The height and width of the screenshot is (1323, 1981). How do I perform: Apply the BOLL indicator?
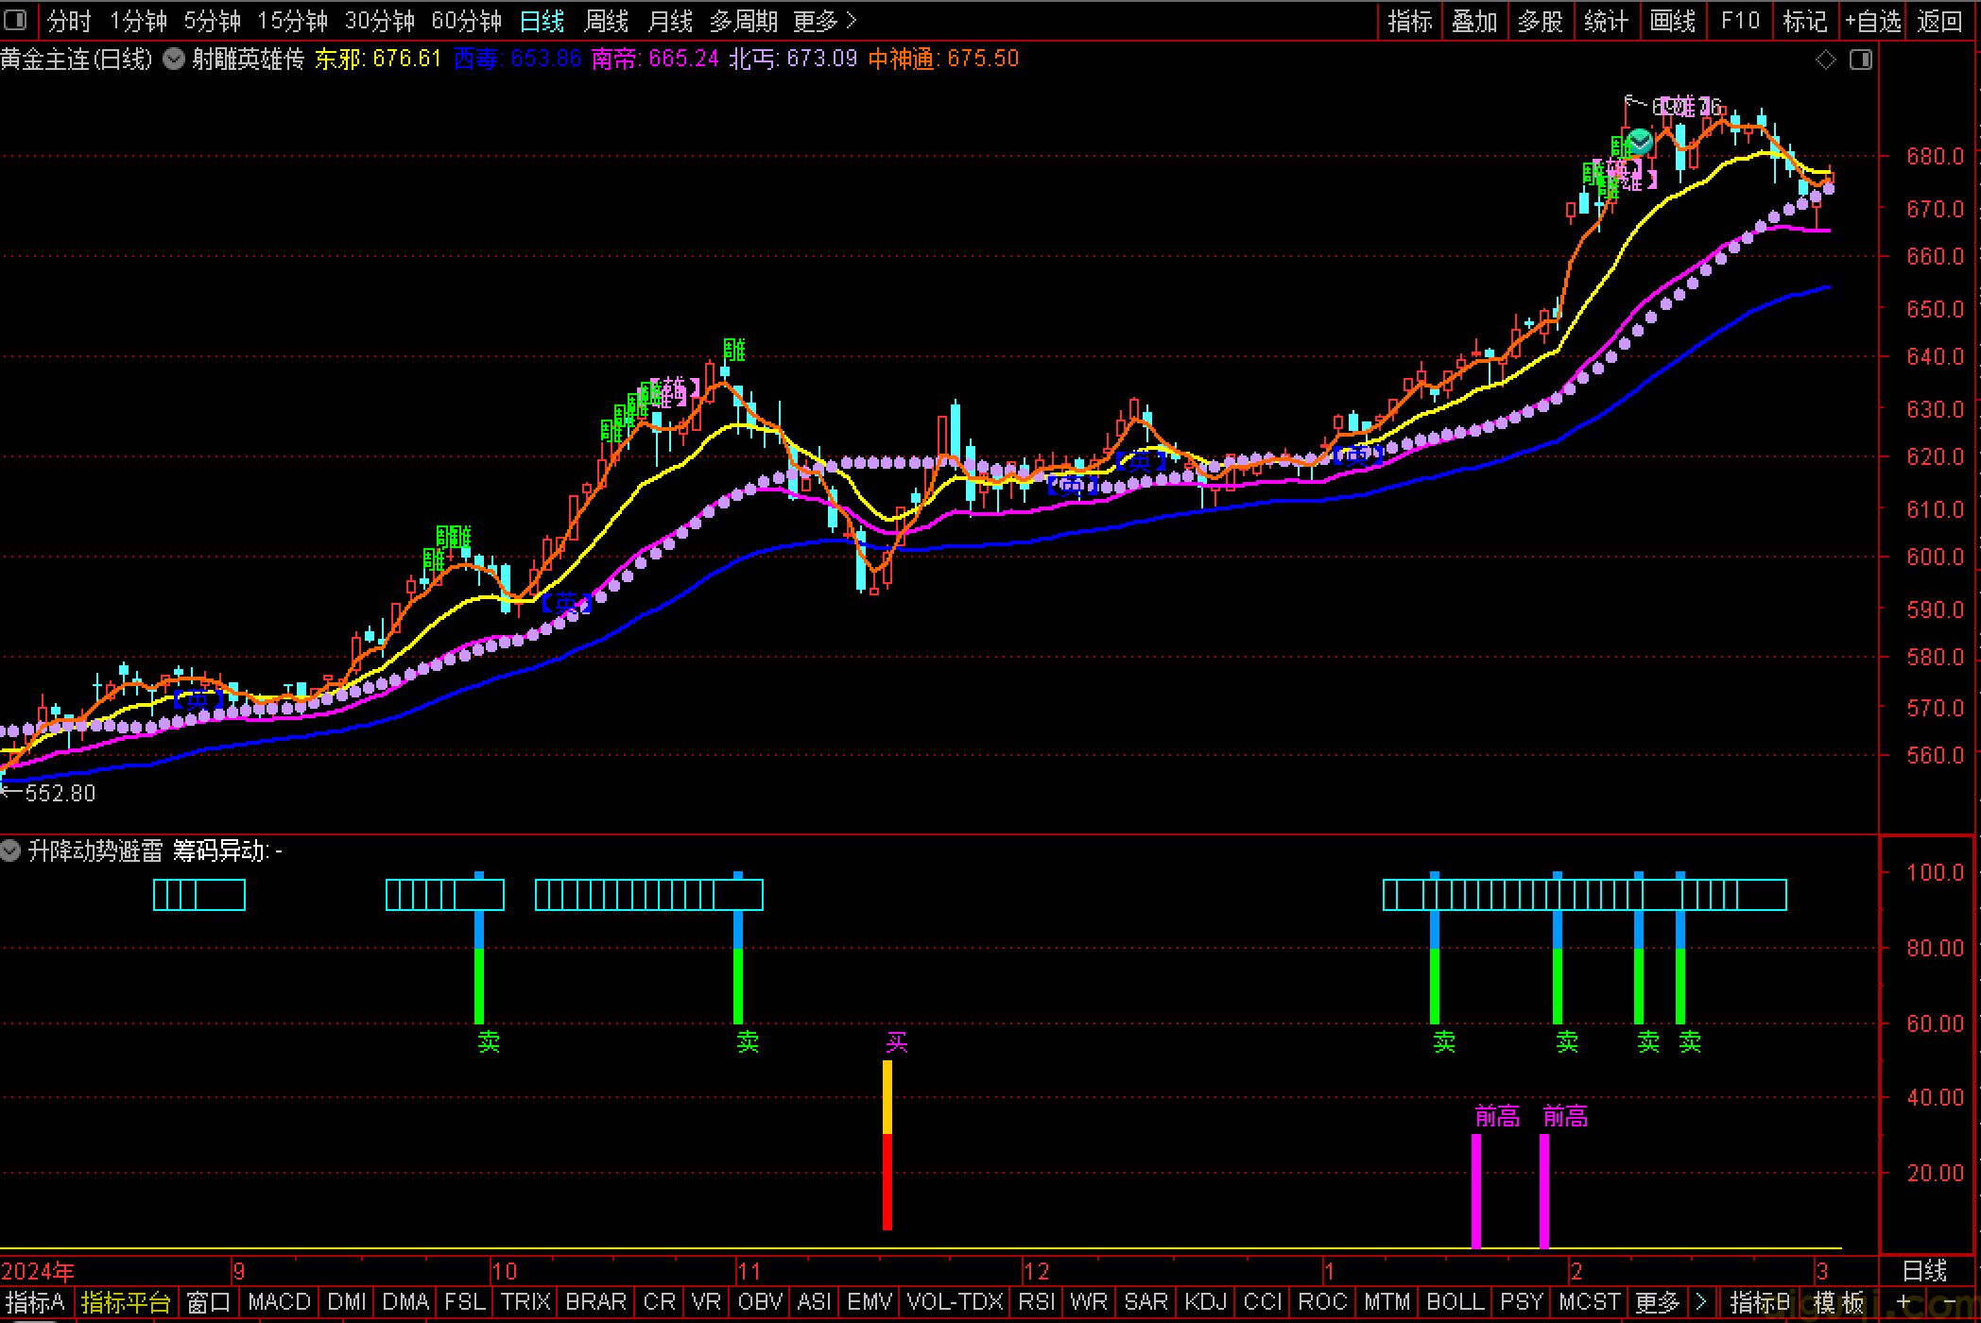click(x=1455, y=1302)
